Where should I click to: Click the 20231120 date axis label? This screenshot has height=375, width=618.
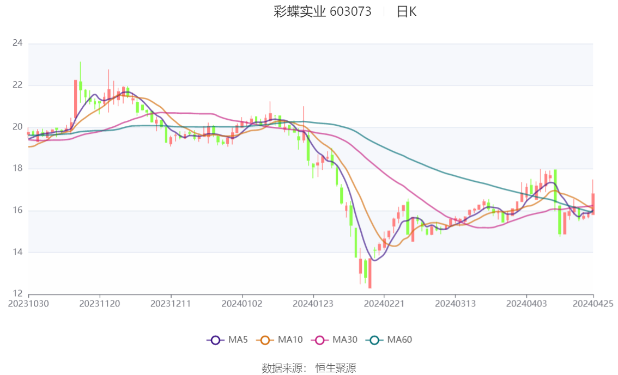click(x=99, y=304)
